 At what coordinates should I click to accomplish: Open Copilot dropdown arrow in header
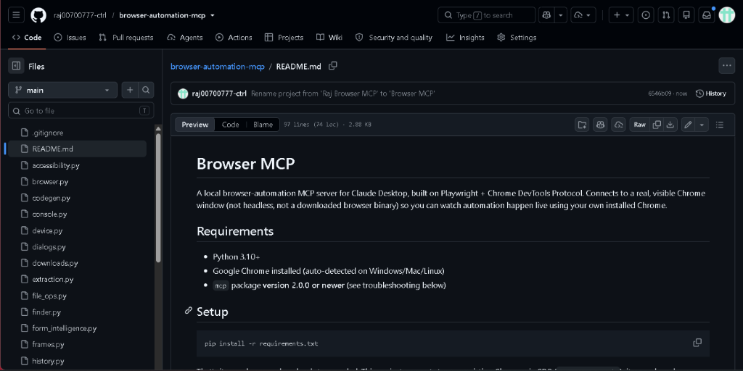(561, 15)
